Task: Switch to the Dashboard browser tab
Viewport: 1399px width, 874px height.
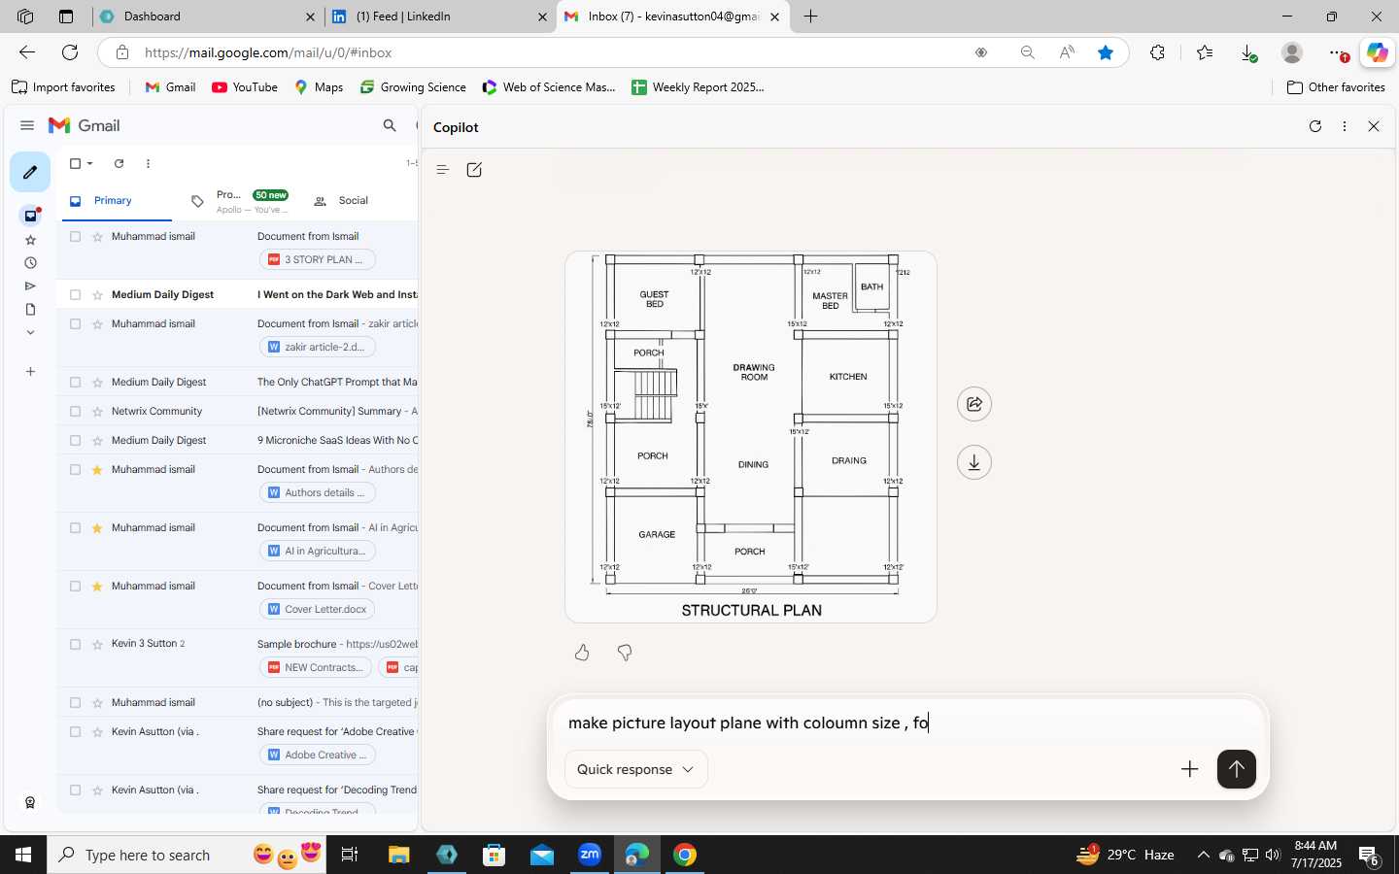Action: pyautogui.click(x=208, y=17)
